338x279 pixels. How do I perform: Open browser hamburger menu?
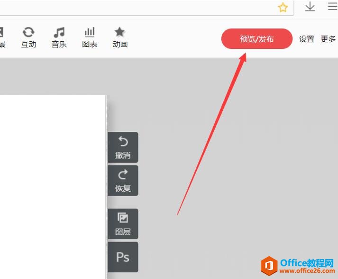332,6
